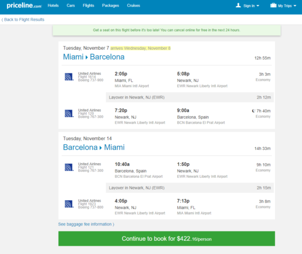Click the free cancellation notice banner
The image size is (302, 254).
pos(166,30)
